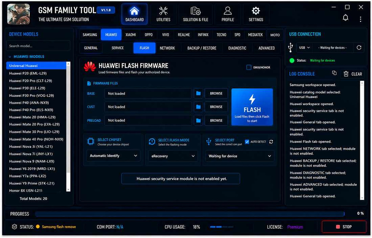
Task: Click the user avatar picture
Action: pyautogui.click(x=19, y=14)
